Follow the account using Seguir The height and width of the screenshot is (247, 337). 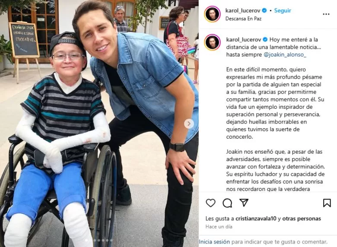click(x=283, y=10)
